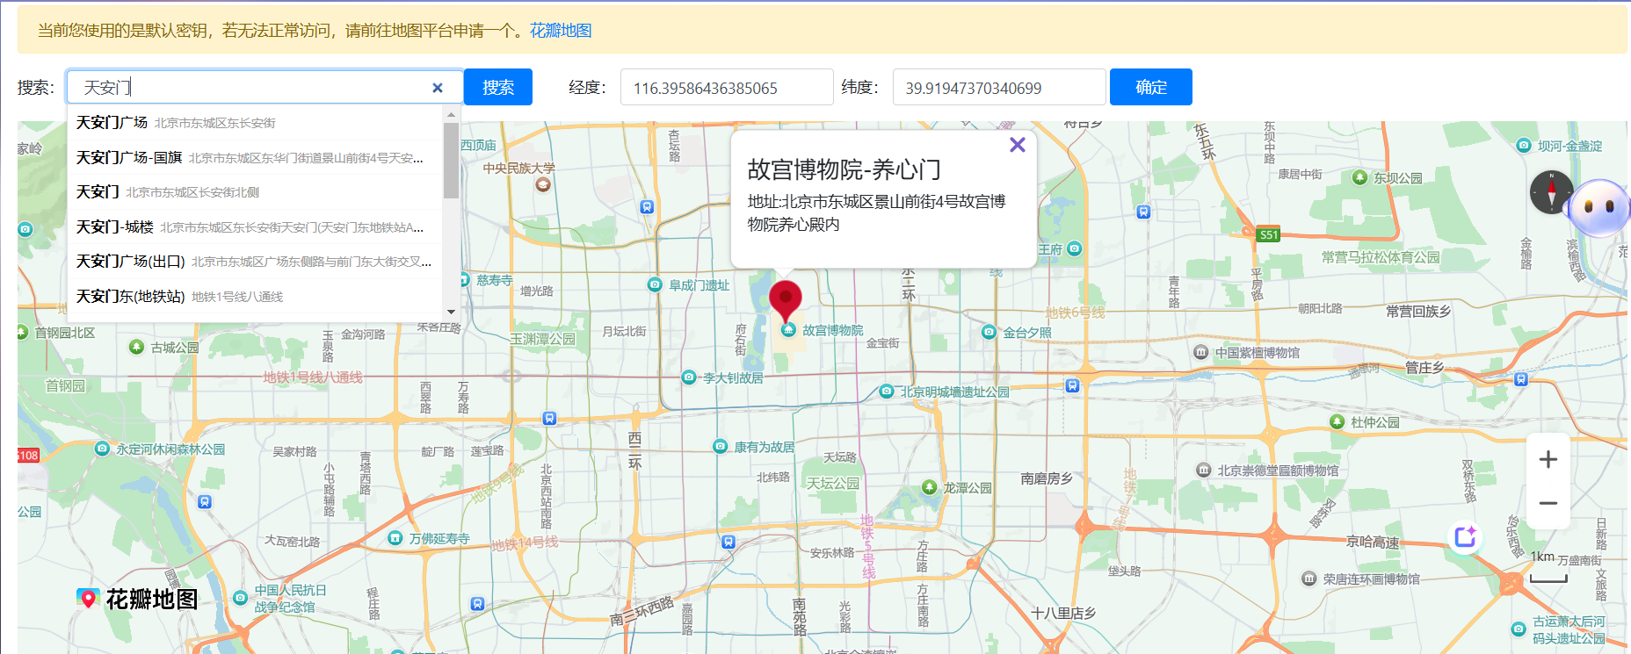This screenshot has height=654, width=1631.
Task: Click the suggestion list's down scroll arrow
Action: coord(451,312)
